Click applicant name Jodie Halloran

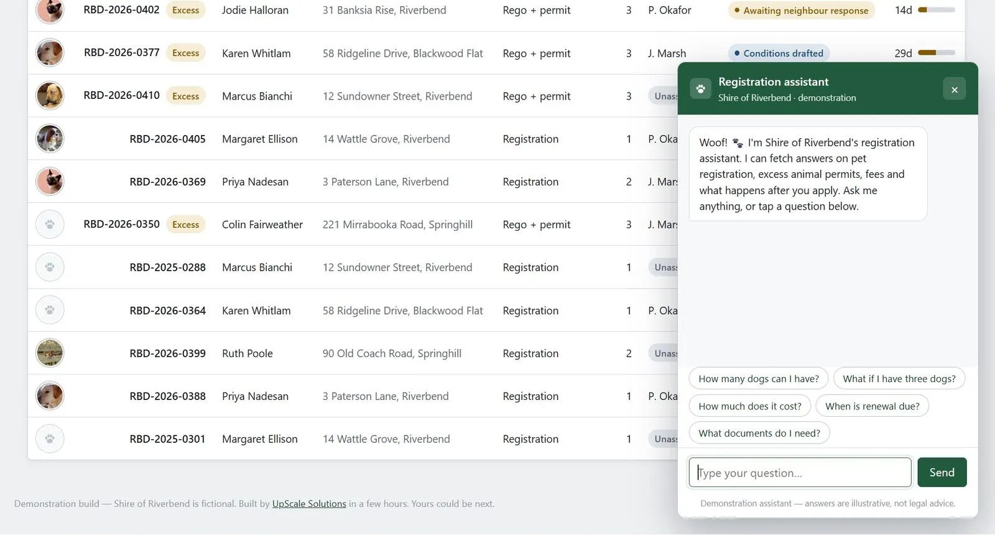tap(255, 10)
